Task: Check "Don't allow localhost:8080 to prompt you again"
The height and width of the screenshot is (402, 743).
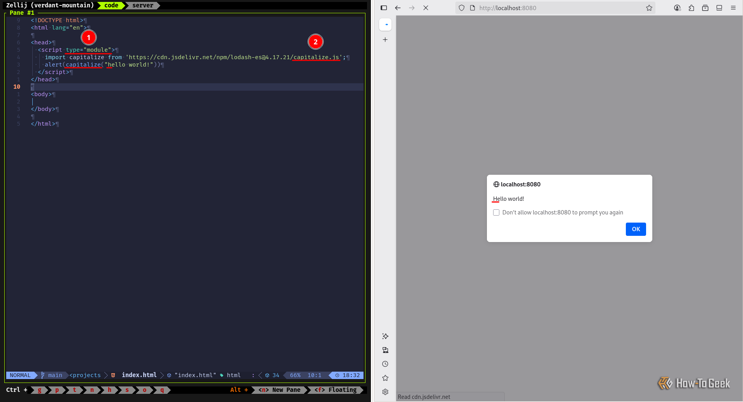Action: pos(496,212)
